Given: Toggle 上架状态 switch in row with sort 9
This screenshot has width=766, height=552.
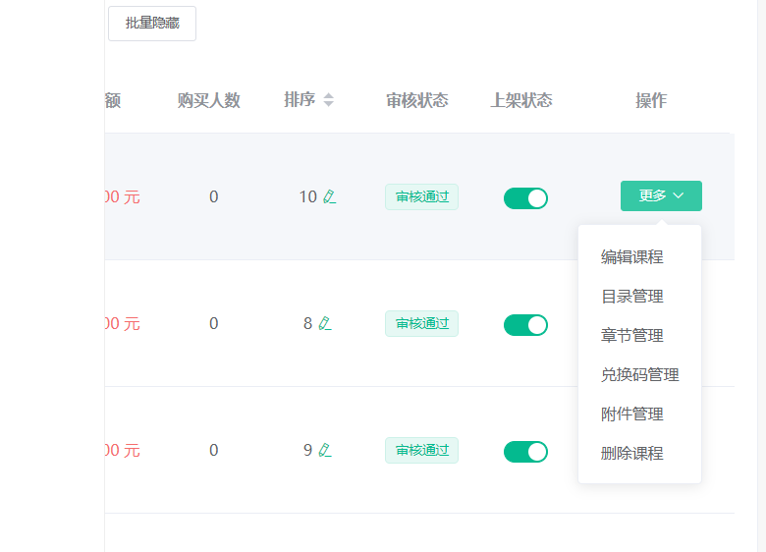Looking at the screenshot, I should point(525,452).
